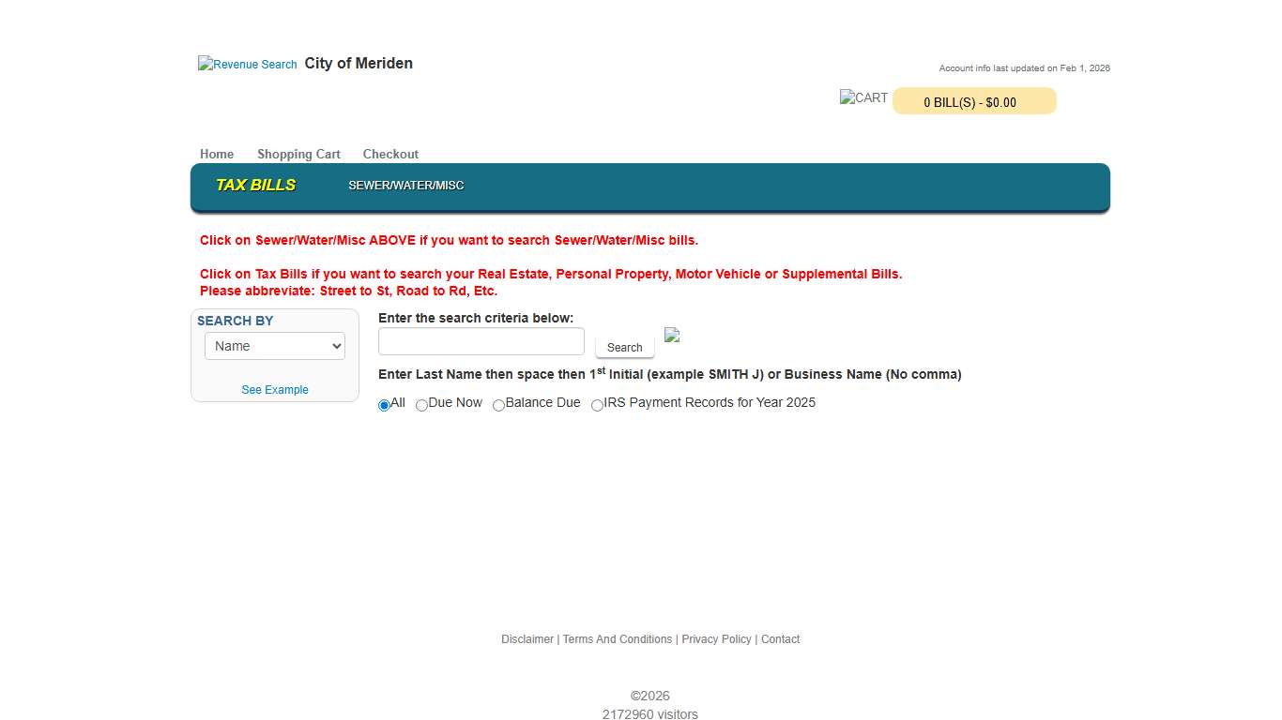The image size is (1282, 720).
Task: View the Disclaimer page
Action: point(527,638)
